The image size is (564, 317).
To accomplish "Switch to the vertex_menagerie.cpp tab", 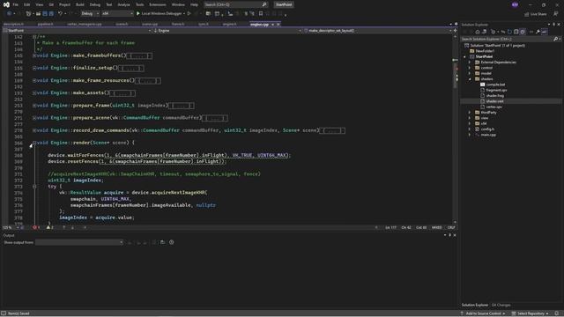I will (85, 24).
